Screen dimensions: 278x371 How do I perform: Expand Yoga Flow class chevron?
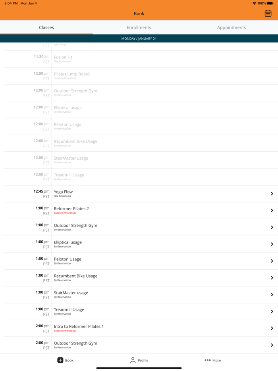click(272, 193)
